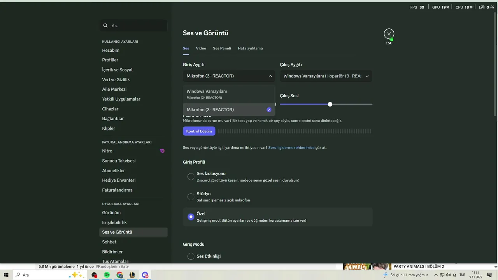Click the TUR input language indicator

click(x=462, y=275)
